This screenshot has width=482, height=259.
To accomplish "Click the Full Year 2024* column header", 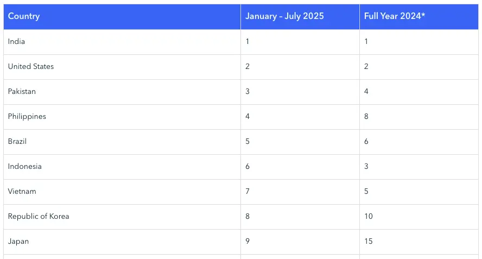I will (419, 17).
